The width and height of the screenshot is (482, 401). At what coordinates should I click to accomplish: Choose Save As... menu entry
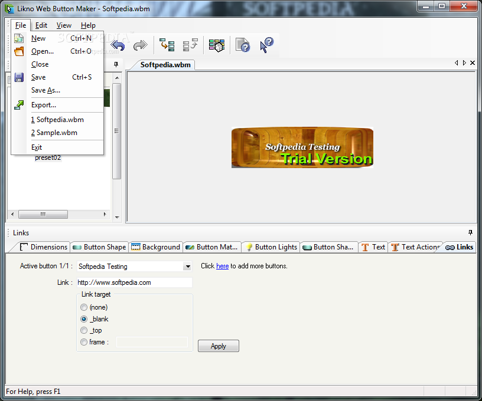[x=57, y=90]
